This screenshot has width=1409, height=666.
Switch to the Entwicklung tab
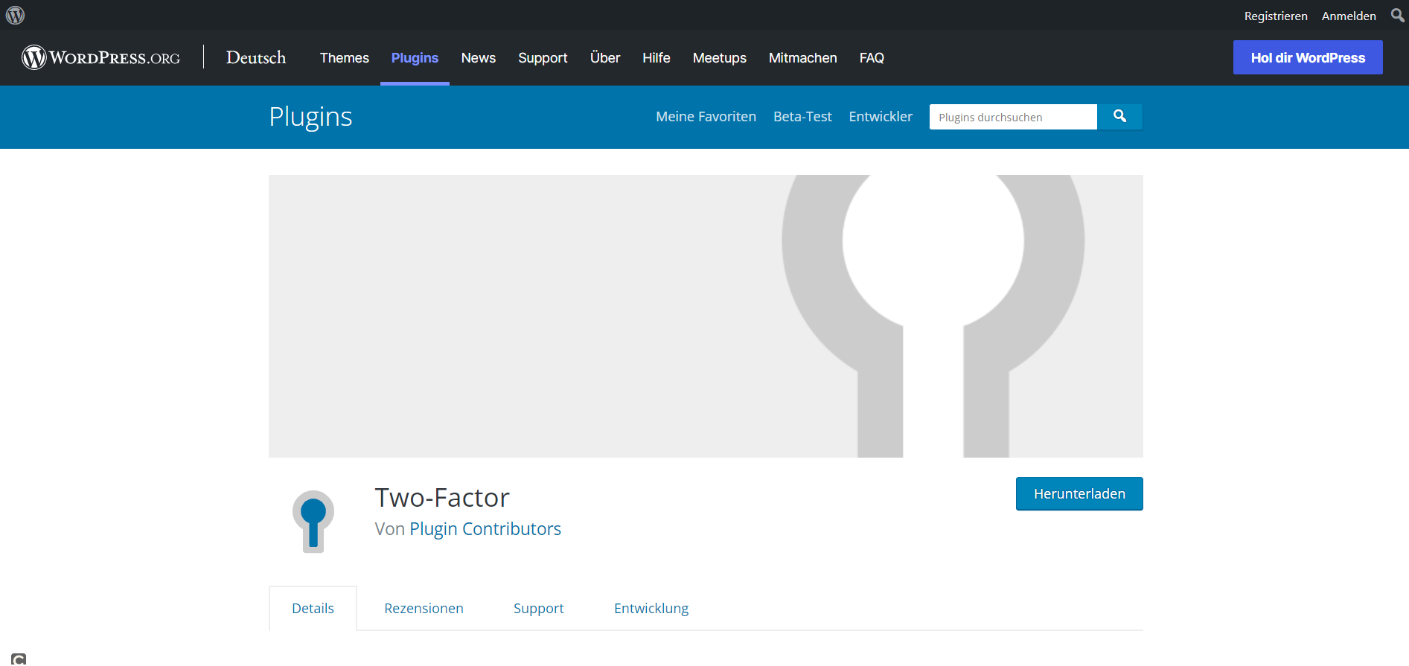pyautogui.click(x=651, y=609)
